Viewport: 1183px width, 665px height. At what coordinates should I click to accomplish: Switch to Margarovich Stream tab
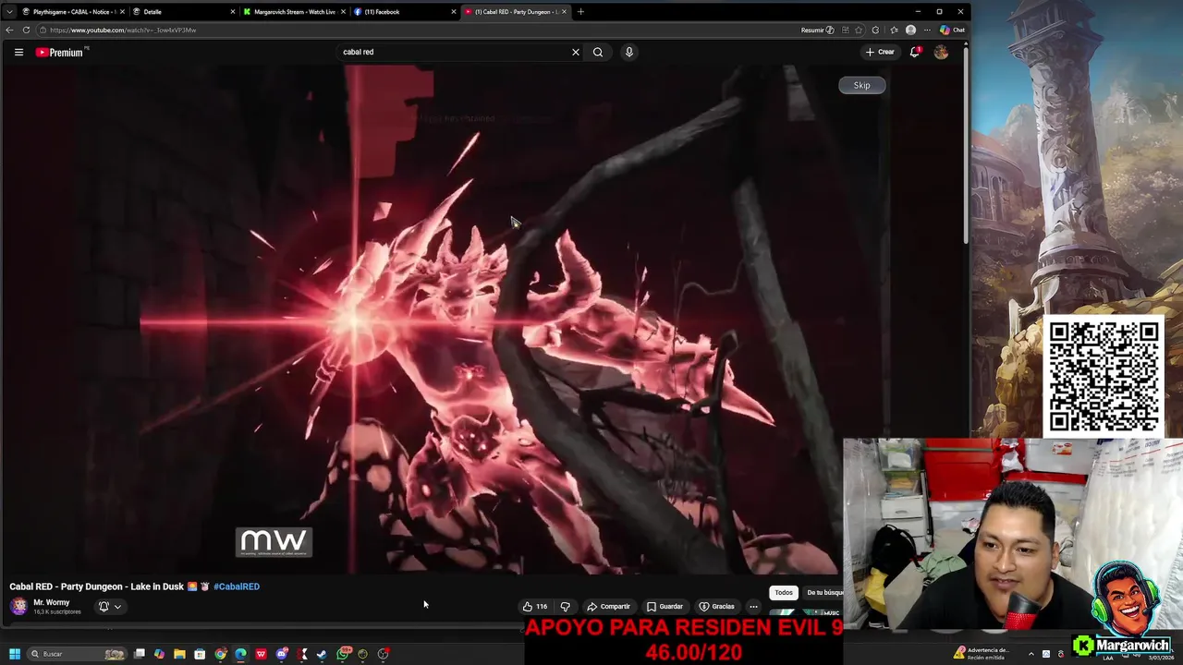(294, 12)
